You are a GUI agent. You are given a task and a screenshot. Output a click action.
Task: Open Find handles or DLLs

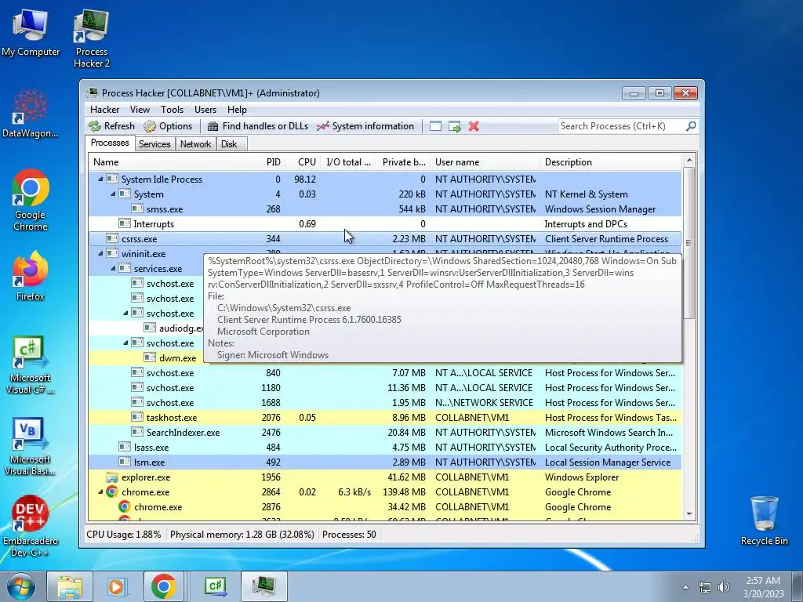pos(257,126)
